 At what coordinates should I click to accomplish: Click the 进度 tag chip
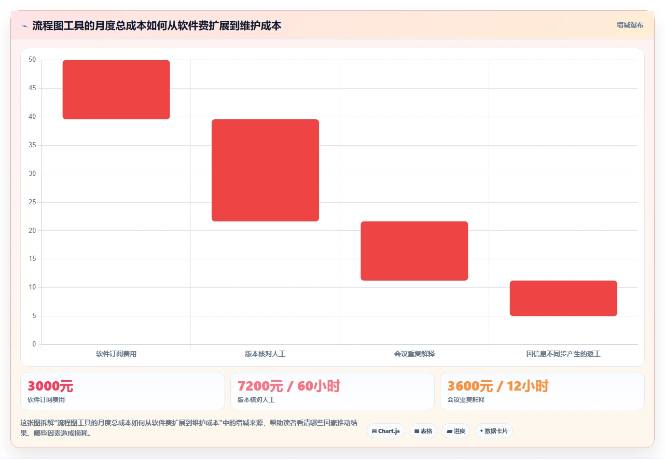coord(456,431)
